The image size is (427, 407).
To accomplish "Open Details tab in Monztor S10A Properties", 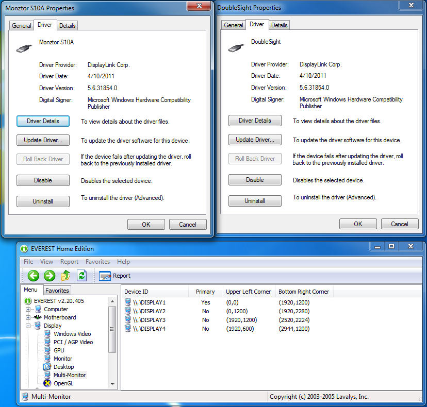I will tap(67, 26).
